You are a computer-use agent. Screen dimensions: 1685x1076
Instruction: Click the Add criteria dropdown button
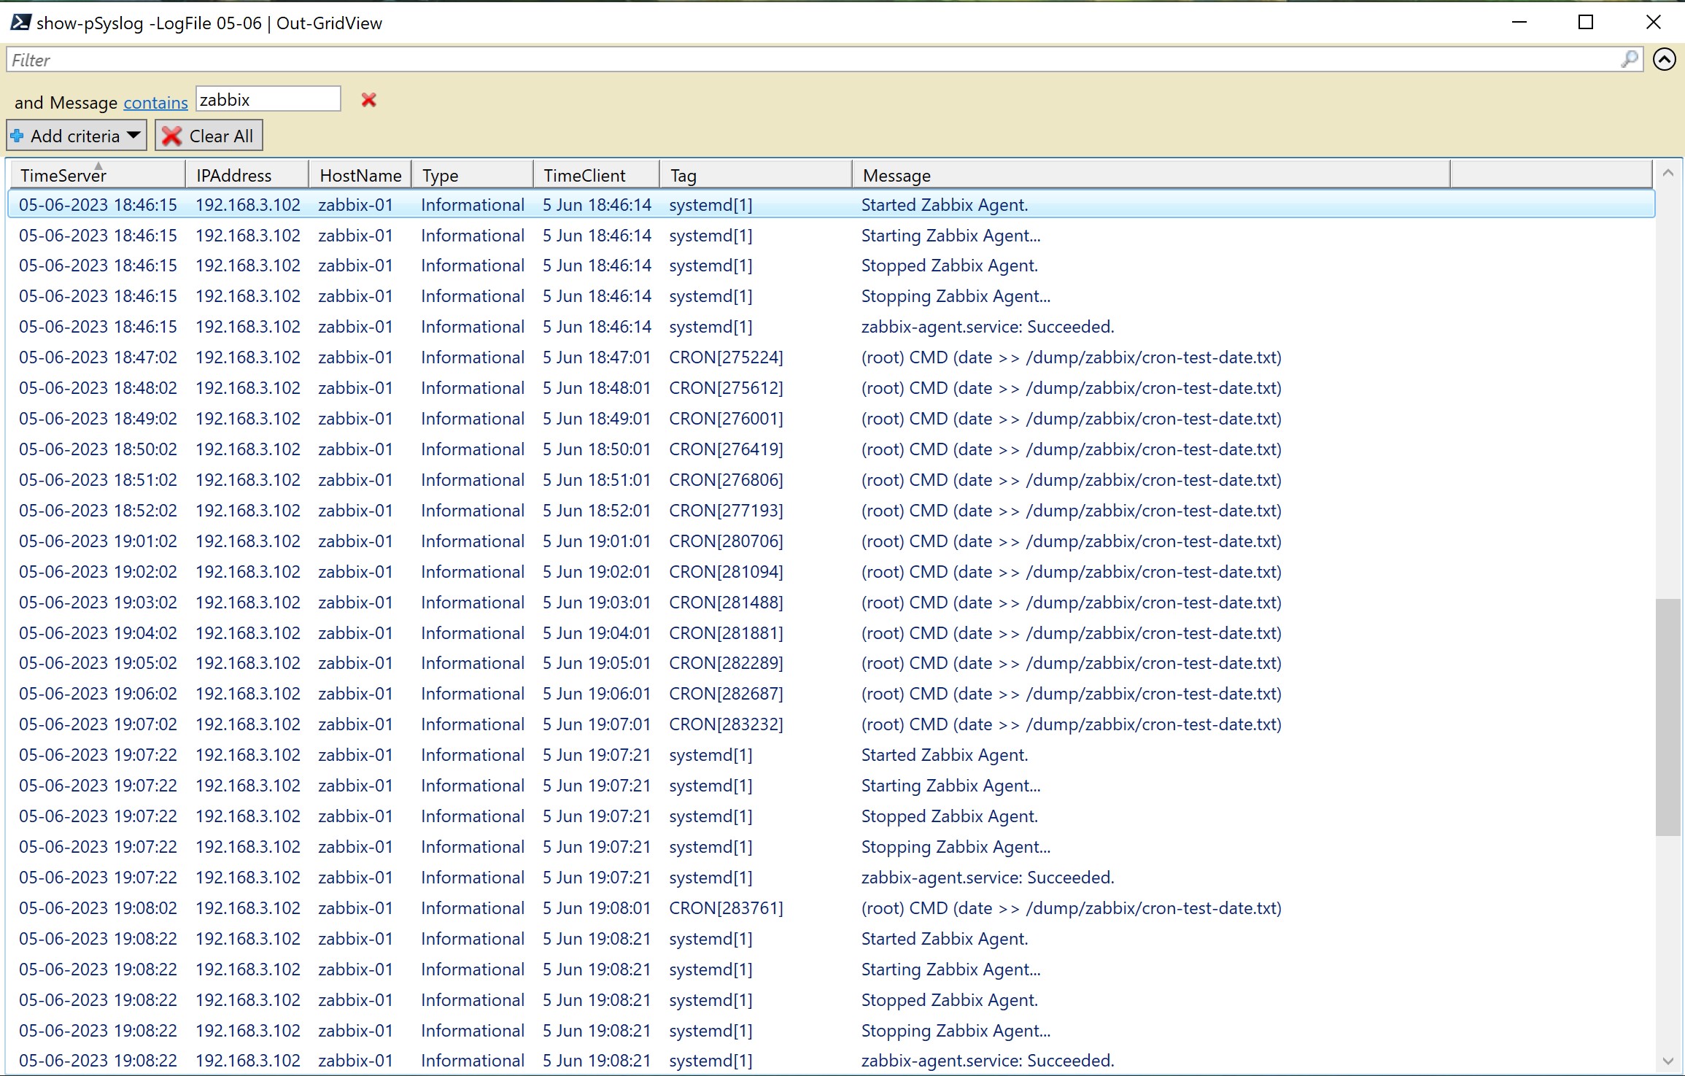77,135
